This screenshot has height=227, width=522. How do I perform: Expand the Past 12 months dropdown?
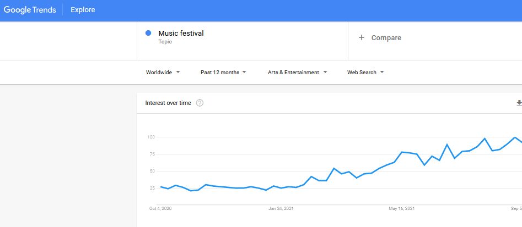click(x=223, y=72)
